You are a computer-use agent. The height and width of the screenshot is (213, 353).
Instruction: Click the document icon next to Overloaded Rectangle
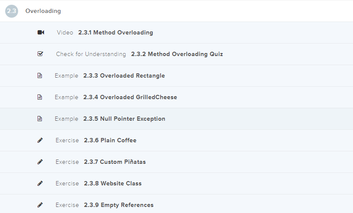click(40, 75)
